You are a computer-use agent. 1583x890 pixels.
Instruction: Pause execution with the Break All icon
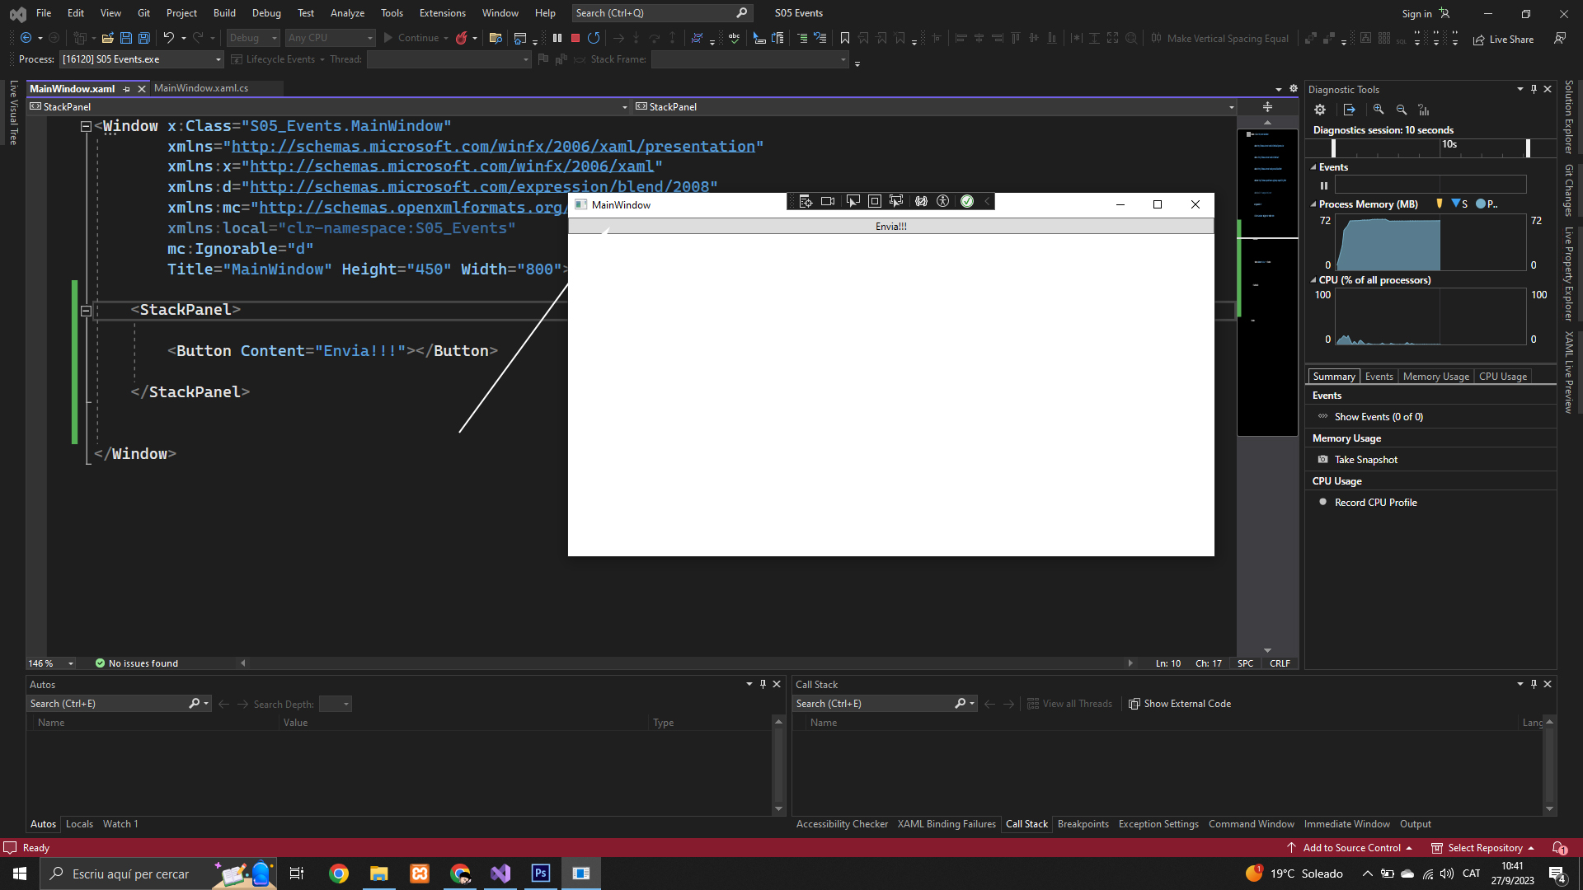click(x=557, y=38)
